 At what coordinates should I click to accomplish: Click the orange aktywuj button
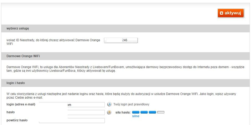point(231,13)
